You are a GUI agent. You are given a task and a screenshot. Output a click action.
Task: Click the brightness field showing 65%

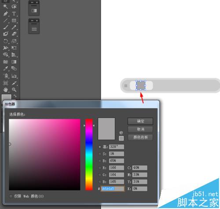117,161
